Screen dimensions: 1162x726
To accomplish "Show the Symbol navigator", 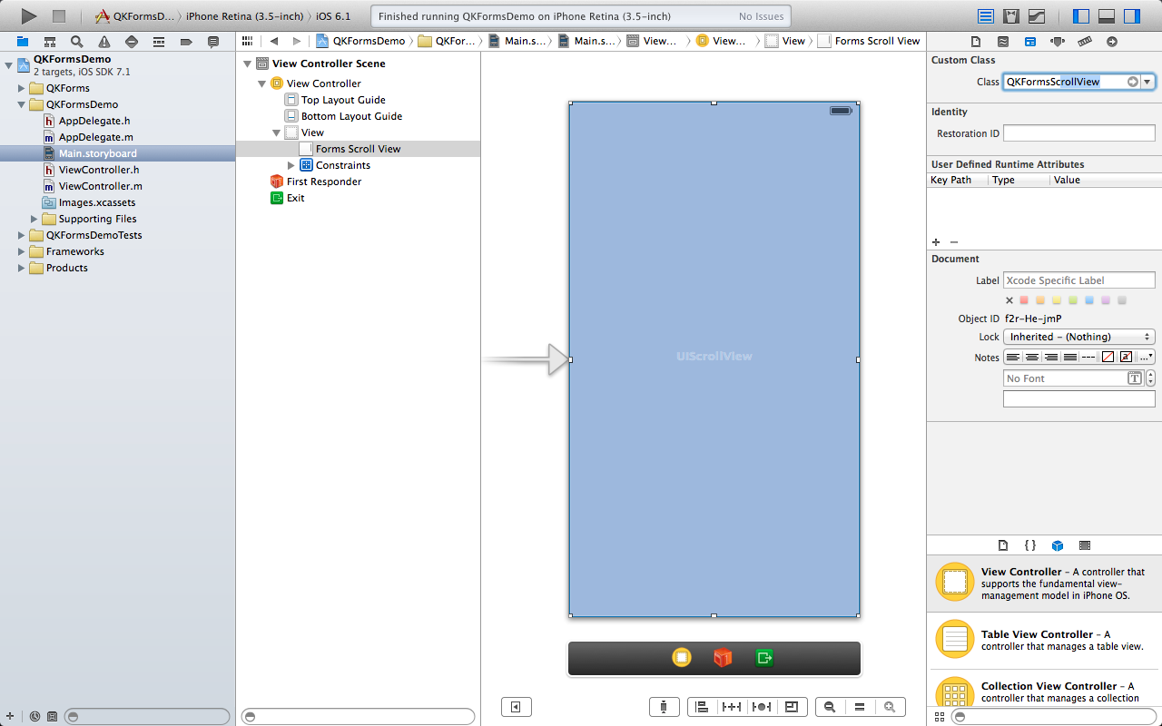I will 50,42.
